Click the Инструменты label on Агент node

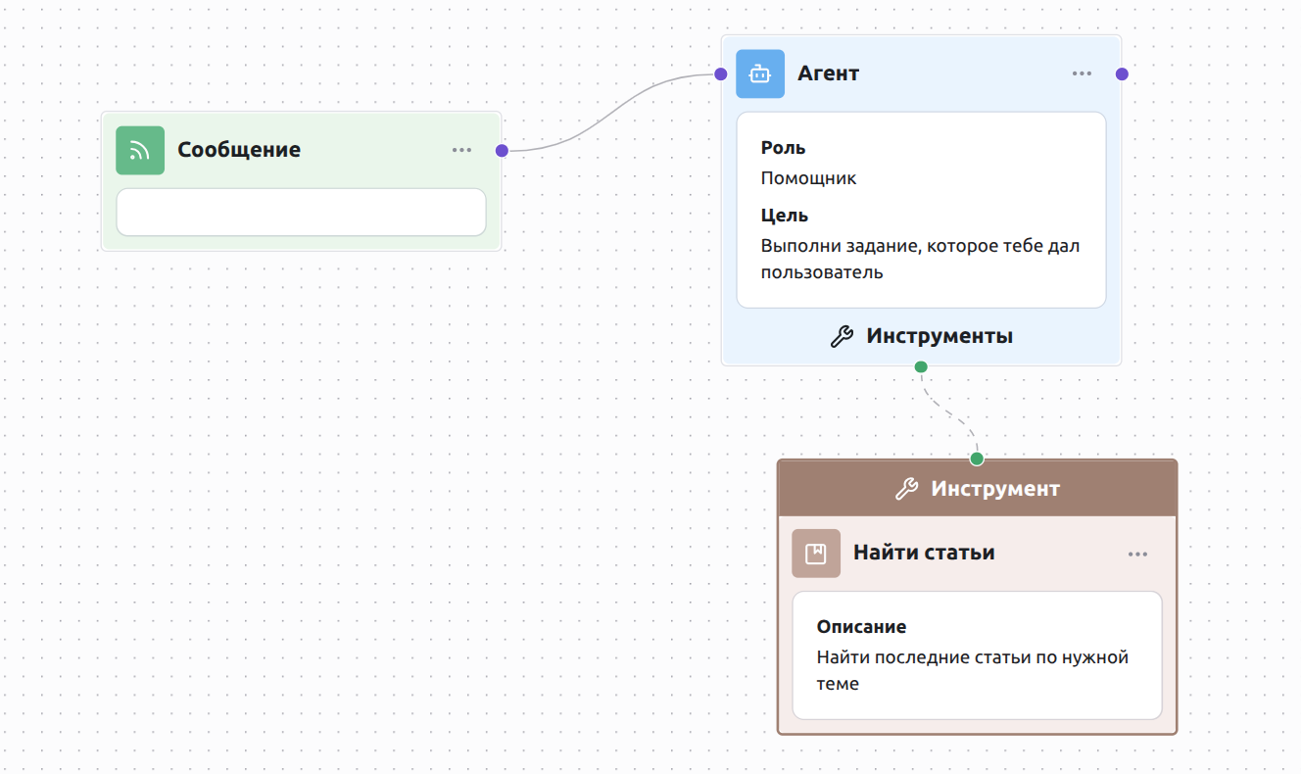(940, 337)
